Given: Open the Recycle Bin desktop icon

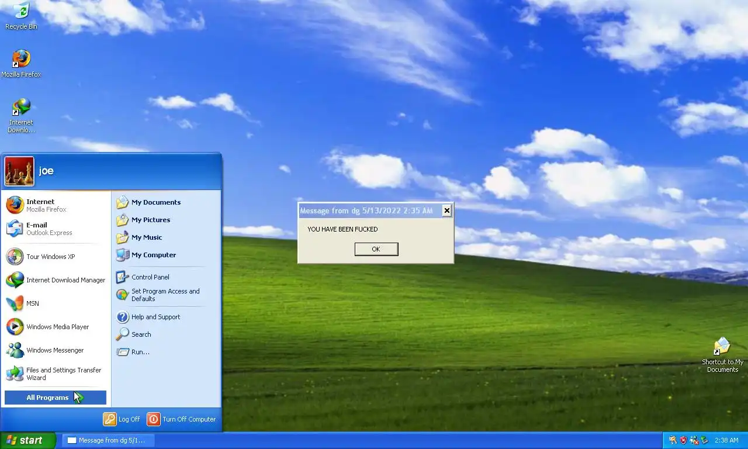Looking at the screenshot, I should (x=21, y=15).
